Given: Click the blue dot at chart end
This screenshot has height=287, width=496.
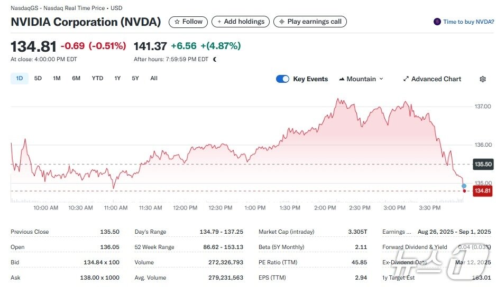Looking at the screenshot, I should (464, 186).
